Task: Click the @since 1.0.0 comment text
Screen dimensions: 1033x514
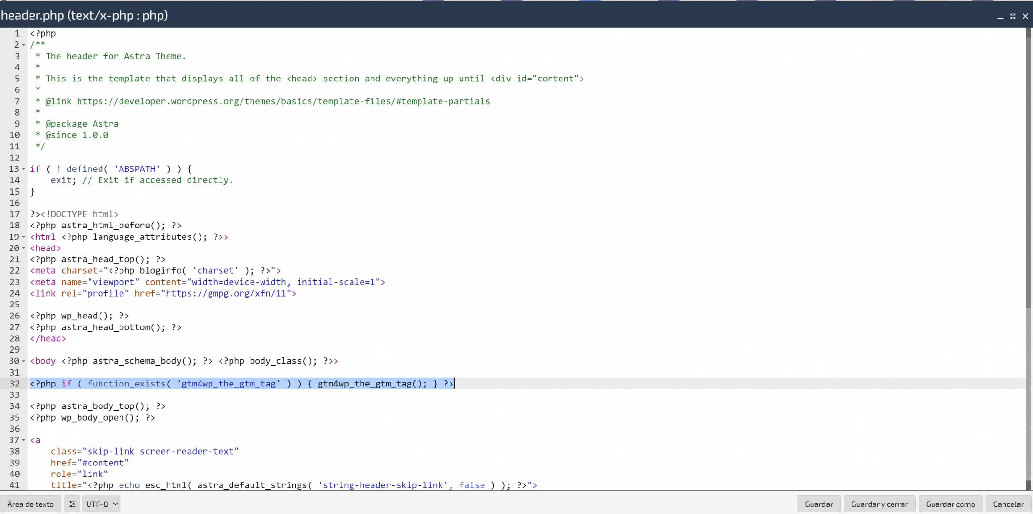Action: coord(77,135)
